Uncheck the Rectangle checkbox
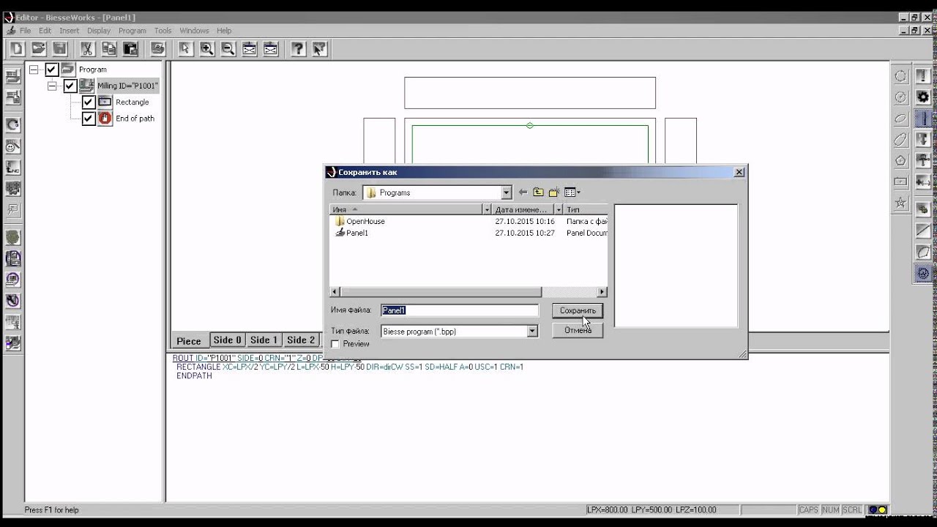Image resolution: width=937 pixels, height=527 pixels. [x=89, y=102]
